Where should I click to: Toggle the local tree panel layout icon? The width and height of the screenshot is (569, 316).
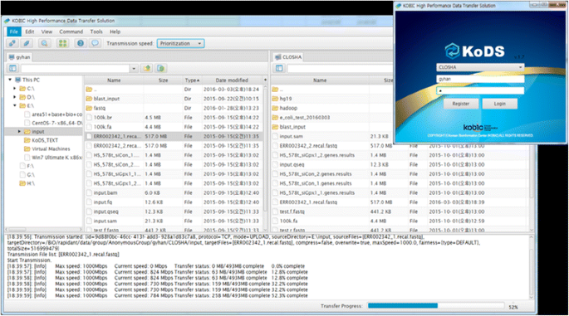click(12, 68)
